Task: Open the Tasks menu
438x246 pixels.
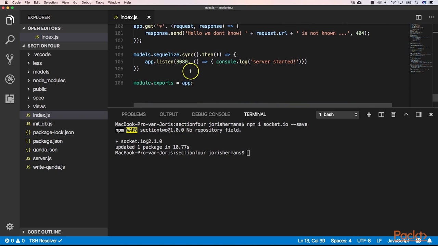Action: [x=100, y=2]
